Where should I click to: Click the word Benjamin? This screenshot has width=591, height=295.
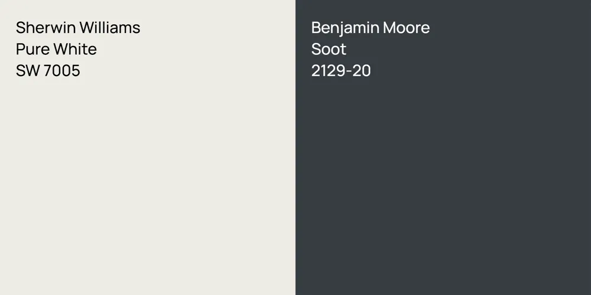pyautogui.click(x=345, y=28)
